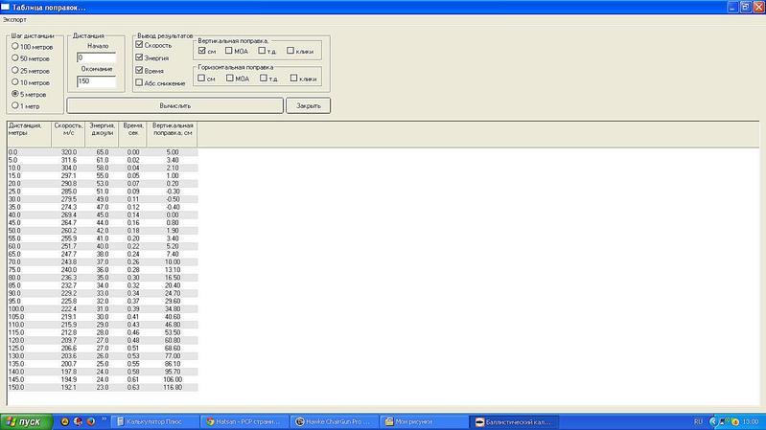Click the table row for distance 75.0
This screenshot has width=766, height=430.
pos(103,269)
